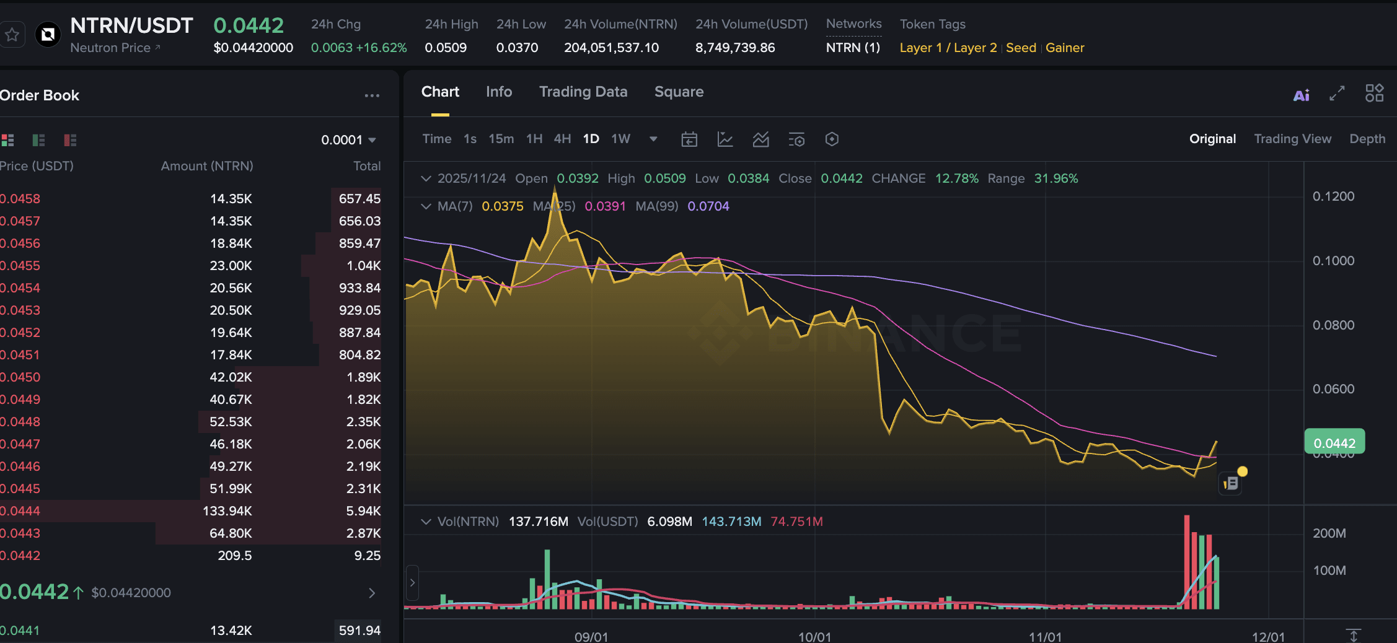This screenshot has height=643, width=1397.
Task: Toggle sell-only order book view
Action: click(x=68, y=140)
